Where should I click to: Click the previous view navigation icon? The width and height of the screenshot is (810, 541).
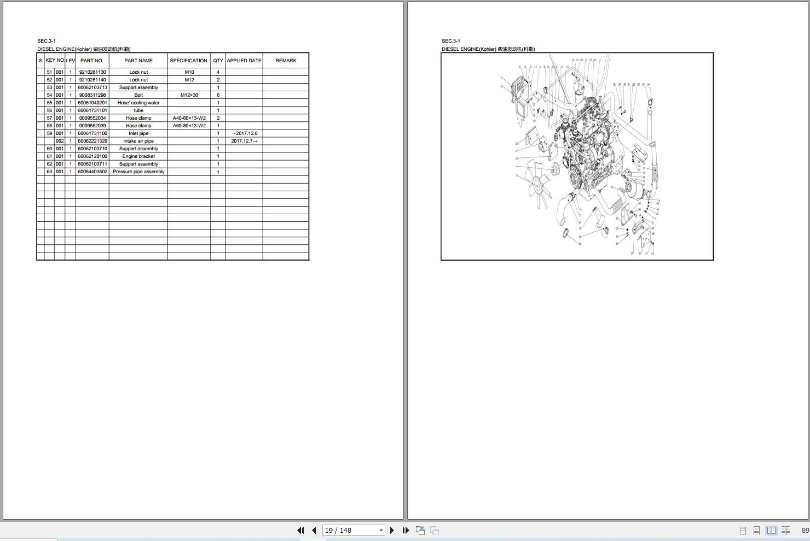[x=420, y=530]
